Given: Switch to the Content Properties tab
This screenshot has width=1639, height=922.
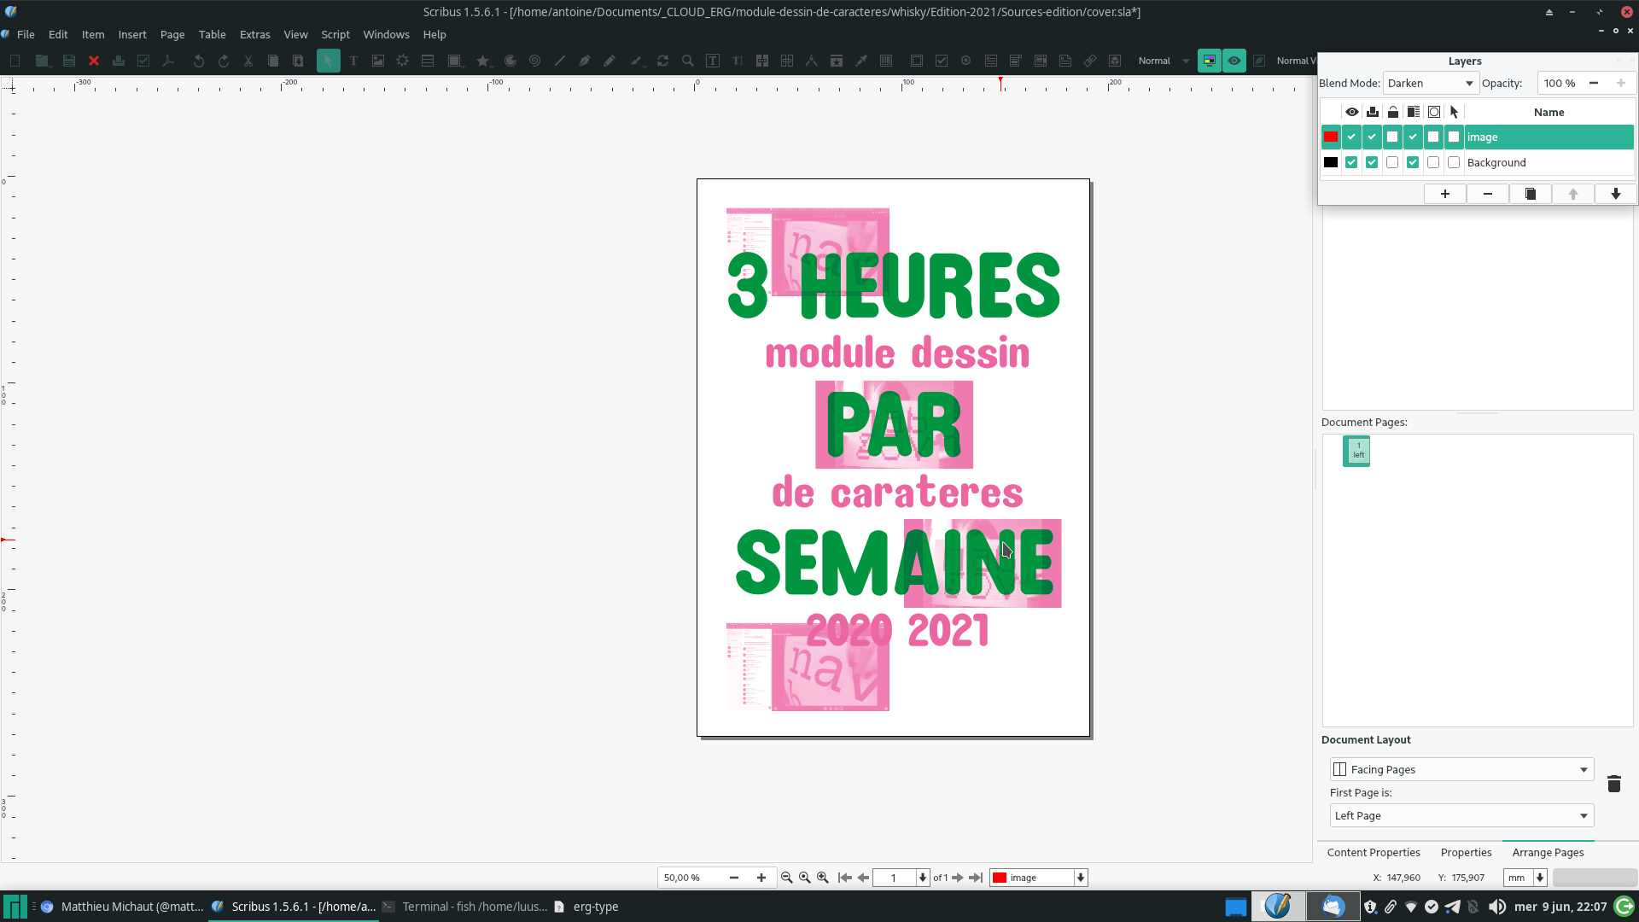Looking at the screenshot, I should (1374, 852).
